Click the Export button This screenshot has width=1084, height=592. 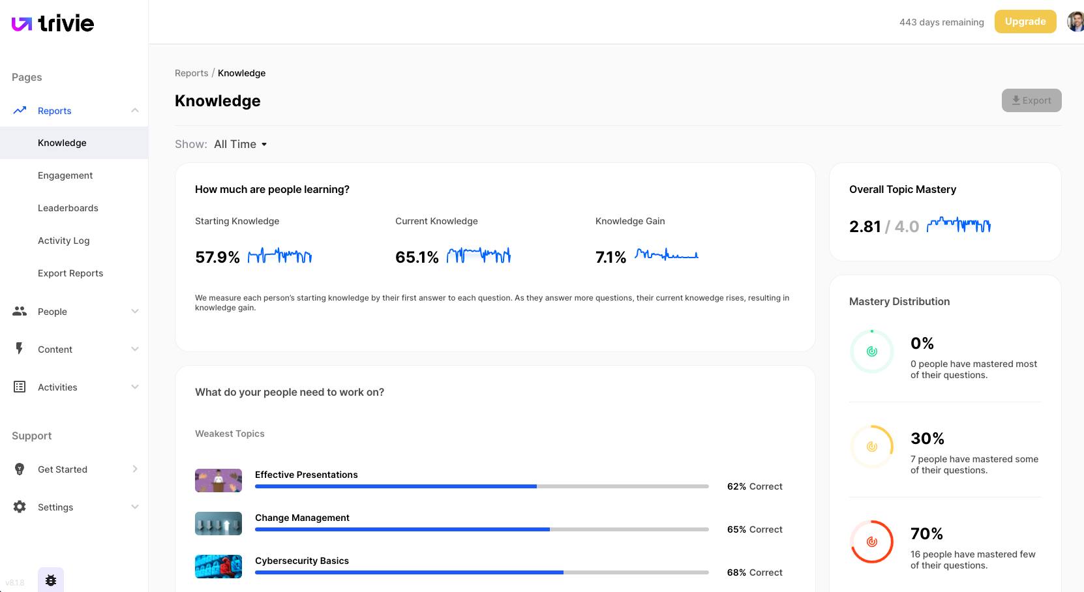(1031, 100)
